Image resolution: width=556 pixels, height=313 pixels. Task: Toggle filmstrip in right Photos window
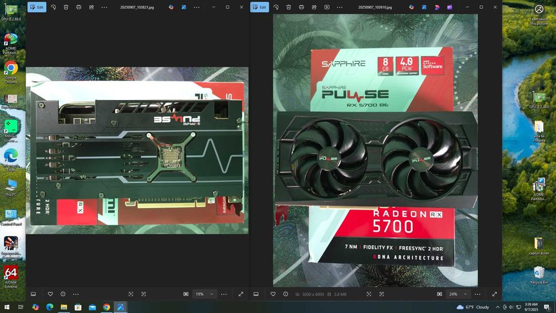point(256,294)
